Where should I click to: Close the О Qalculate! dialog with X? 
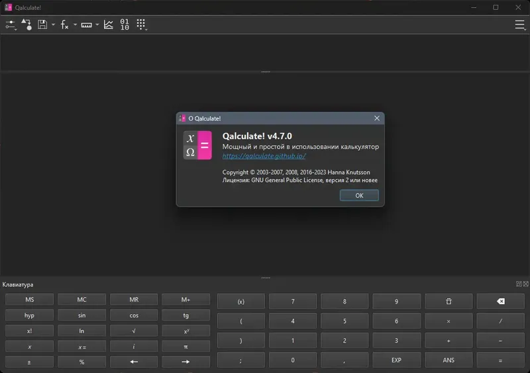click(377, 118)
